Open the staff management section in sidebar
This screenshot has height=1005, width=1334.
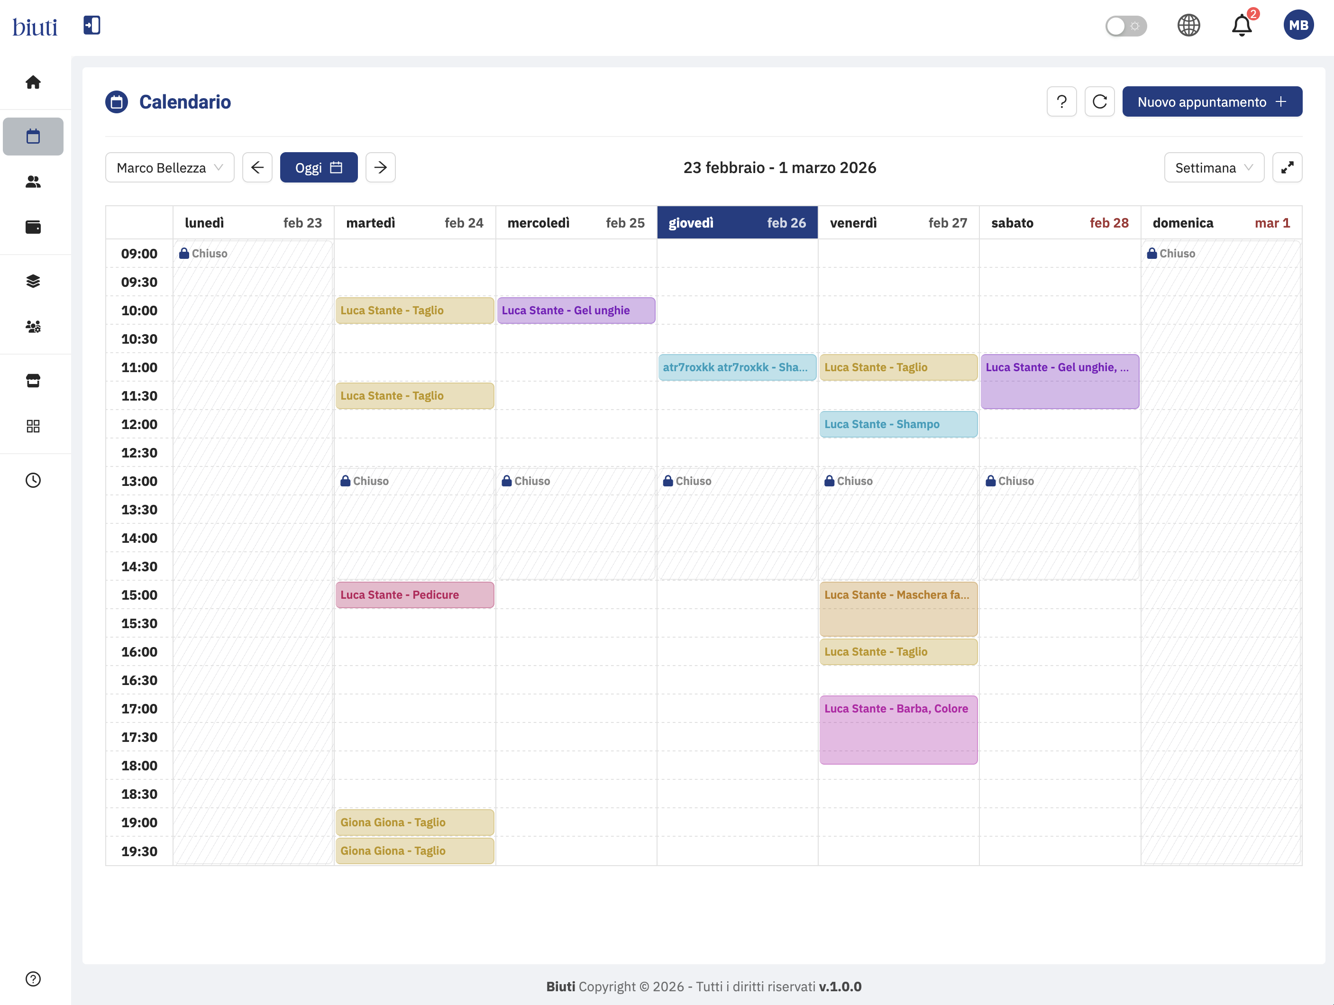coord(33,326)
